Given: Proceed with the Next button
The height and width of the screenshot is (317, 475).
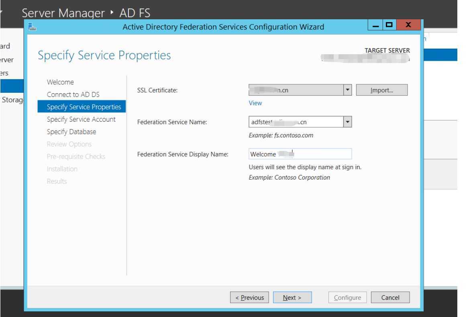Looking at the screenshot, I should click(x=292, y=298).
